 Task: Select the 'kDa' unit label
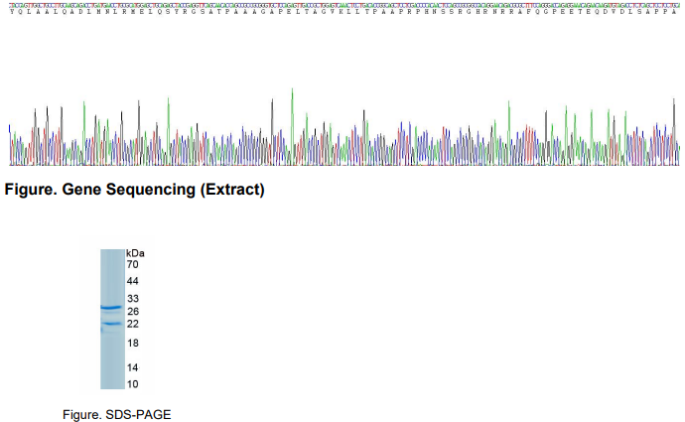pyautogui.click(x=135, y=253)
